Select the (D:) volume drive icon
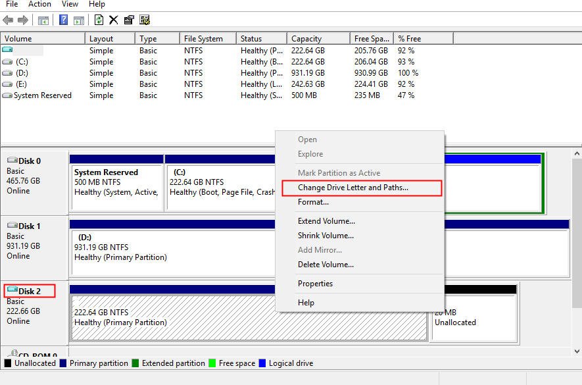 click(x=7, y=73)
